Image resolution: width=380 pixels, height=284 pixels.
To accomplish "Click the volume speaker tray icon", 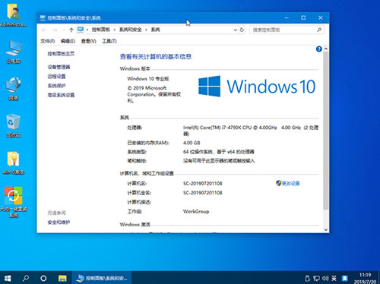I will [x=325, y=279].
